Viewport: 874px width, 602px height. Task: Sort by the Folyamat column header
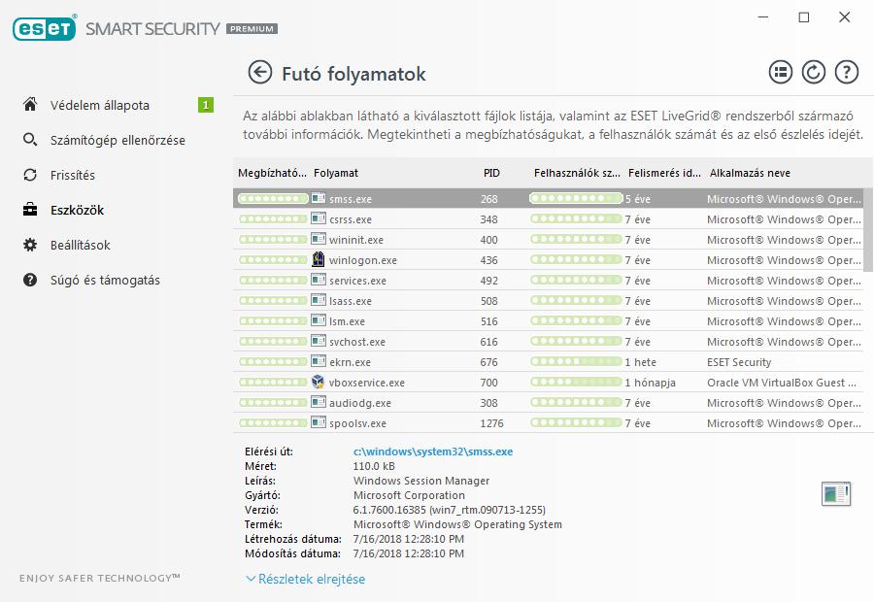336,173
